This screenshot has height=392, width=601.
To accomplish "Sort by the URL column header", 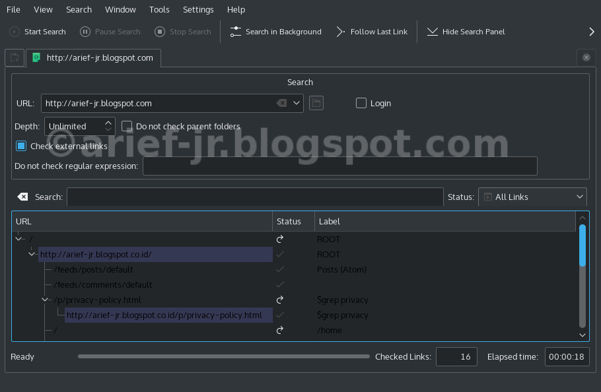I will point(142,221).
